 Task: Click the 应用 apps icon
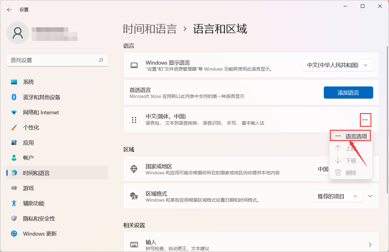coord(14,143)
